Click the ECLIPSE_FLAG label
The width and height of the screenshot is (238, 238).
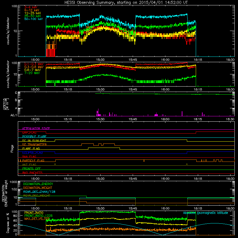tap(32, 153)
